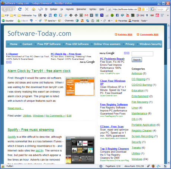Open the Gmail bookmark icon
This screenshot has height=169, width=171.
[86, 15]
